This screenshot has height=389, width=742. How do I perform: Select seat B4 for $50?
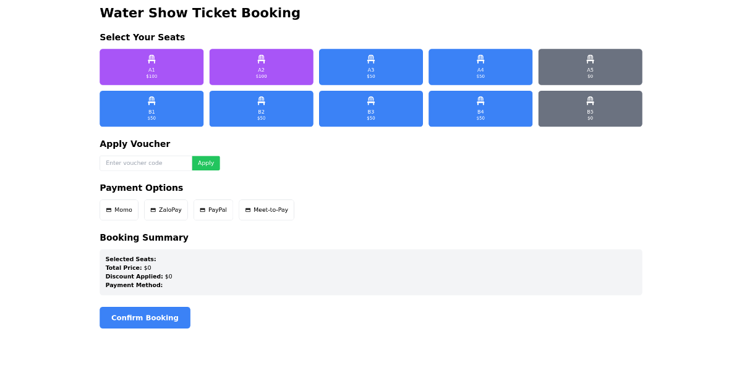[480, 109]
